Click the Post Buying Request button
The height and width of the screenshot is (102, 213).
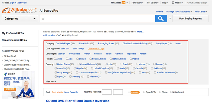190,18
